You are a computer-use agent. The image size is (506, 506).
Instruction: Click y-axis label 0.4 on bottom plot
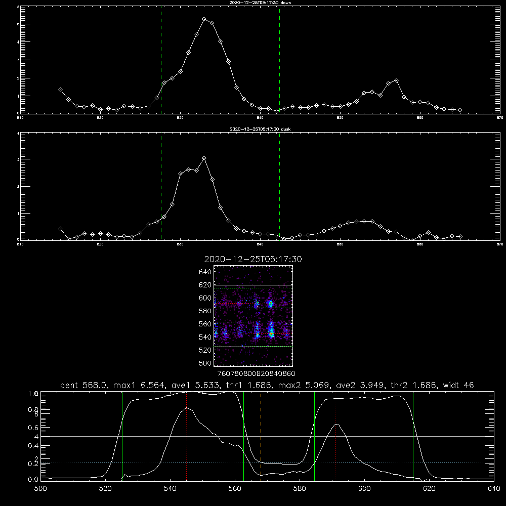tap(33, 446)
